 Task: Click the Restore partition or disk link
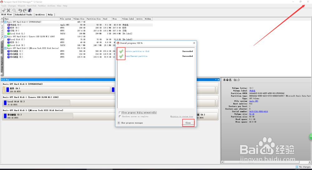(x=137, y=51)
